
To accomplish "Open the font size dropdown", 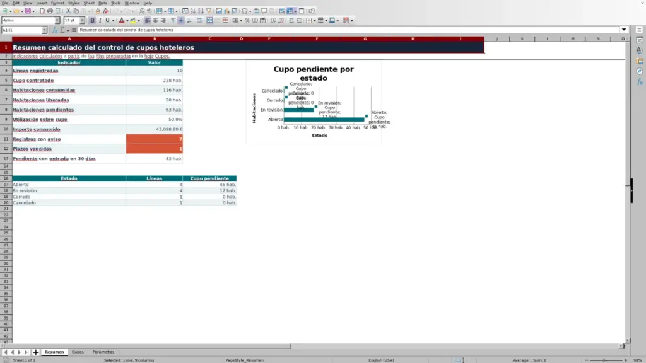I will tap(82, 21).
